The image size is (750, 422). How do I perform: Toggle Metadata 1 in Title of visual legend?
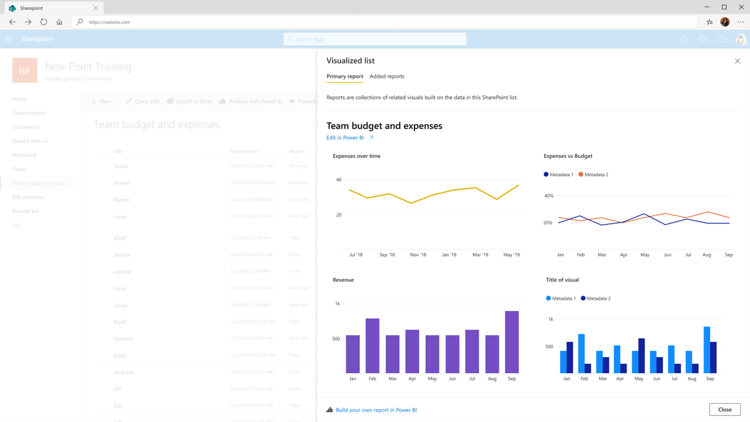pos(559,298)
